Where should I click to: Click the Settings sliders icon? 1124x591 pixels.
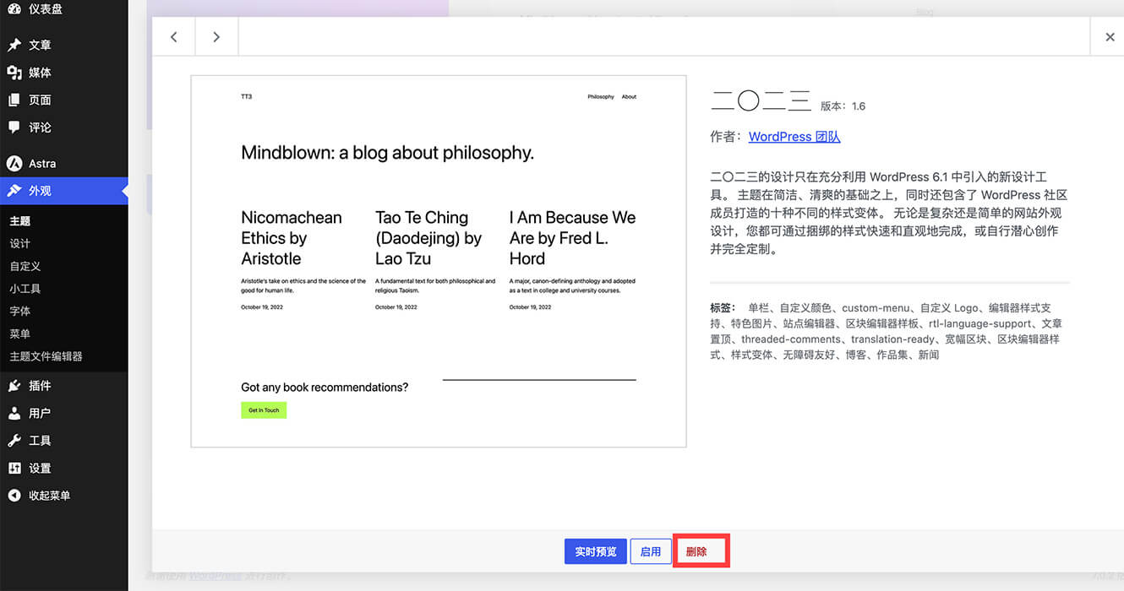(14, 469)
